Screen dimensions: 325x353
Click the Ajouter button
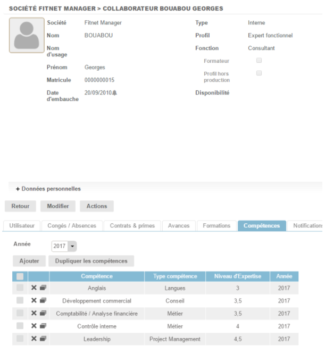(x=29, y=261)
